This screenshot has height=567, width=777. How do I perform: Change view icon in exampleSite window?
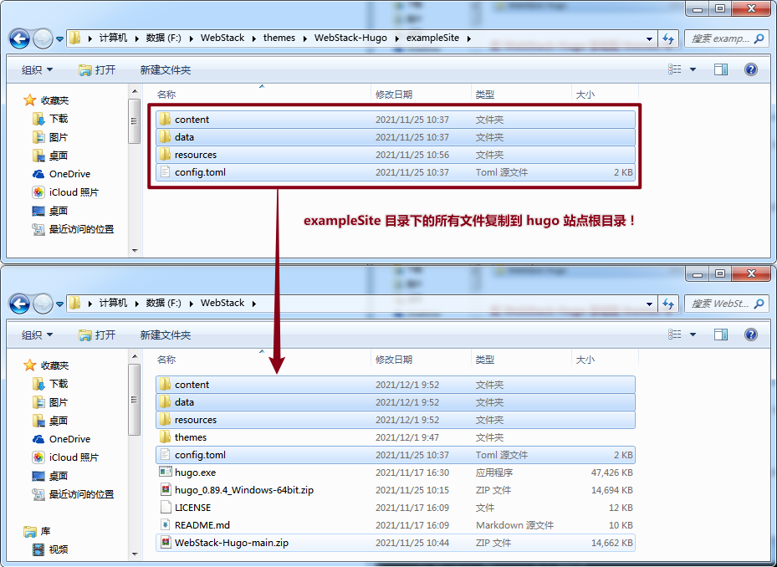click(674, 69)
